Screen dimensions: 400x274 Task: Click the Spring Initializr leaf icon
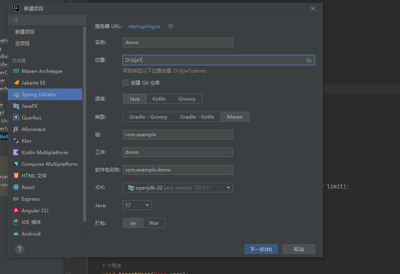click(x=16, y=95)
